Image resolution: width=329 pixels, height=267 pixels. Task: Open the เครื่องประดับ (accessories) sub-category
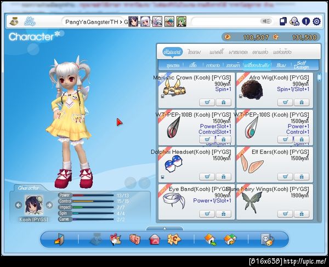click(x=257, y=65)
